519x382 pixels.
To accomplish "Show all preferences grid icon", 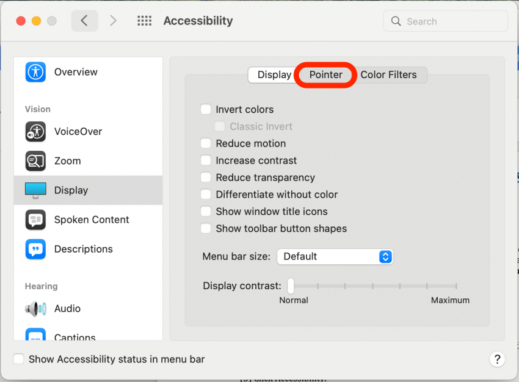I will [144, 21].
